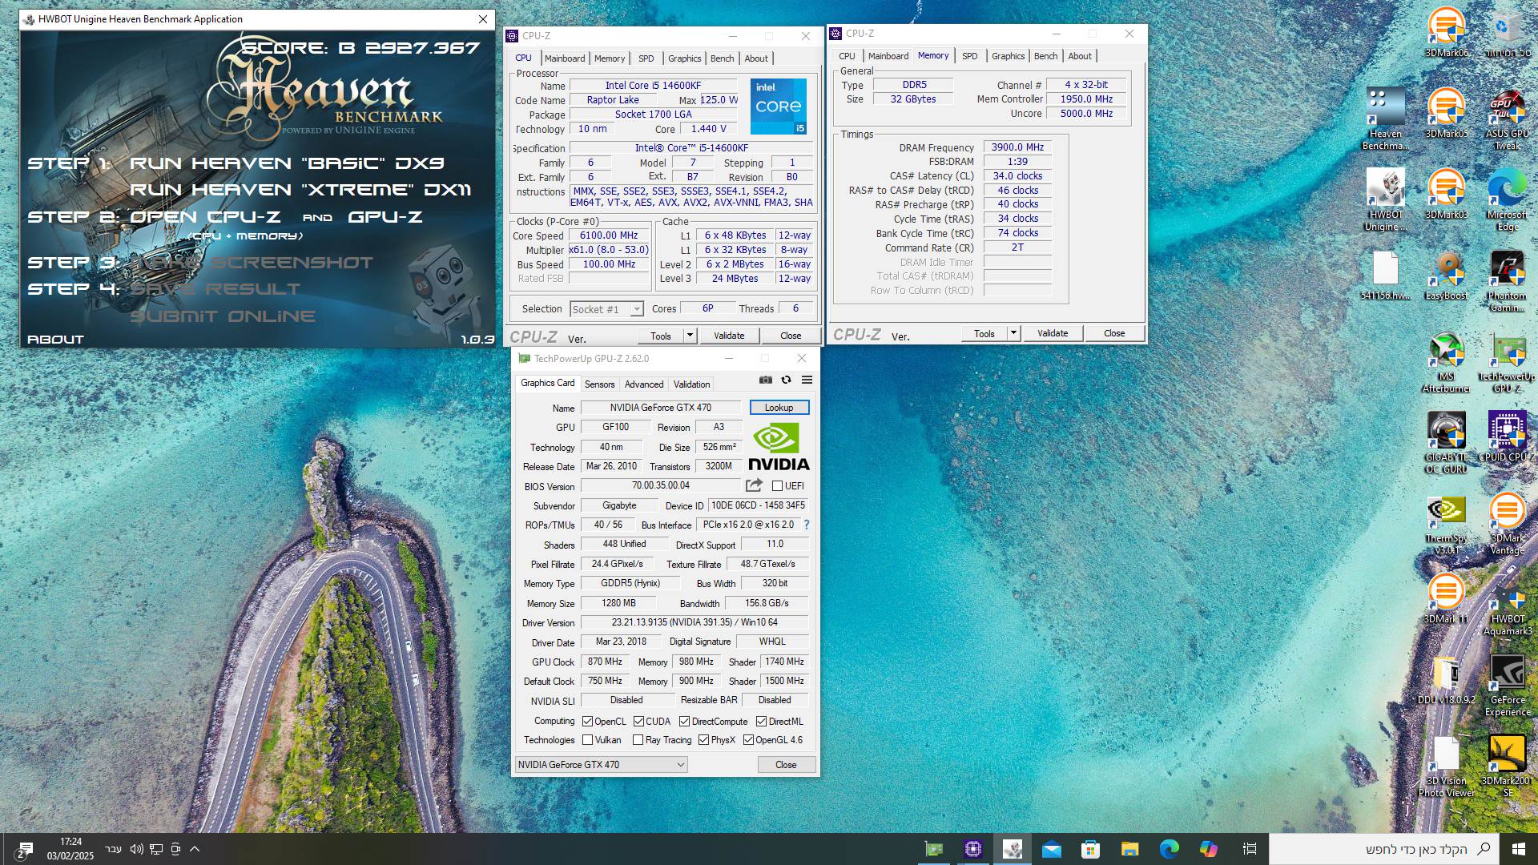Image resolution: width=1538 pixels, height=865 pixels.
Task: Toggle the Ray Tracing checkbox
Action: point(638,740)
